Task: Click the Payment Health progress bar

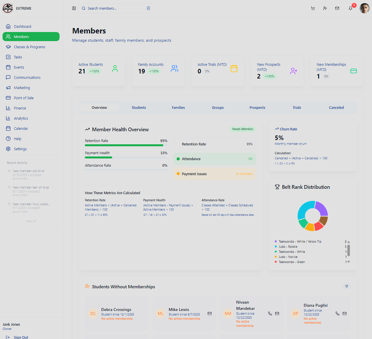Action: pos(126,158)
